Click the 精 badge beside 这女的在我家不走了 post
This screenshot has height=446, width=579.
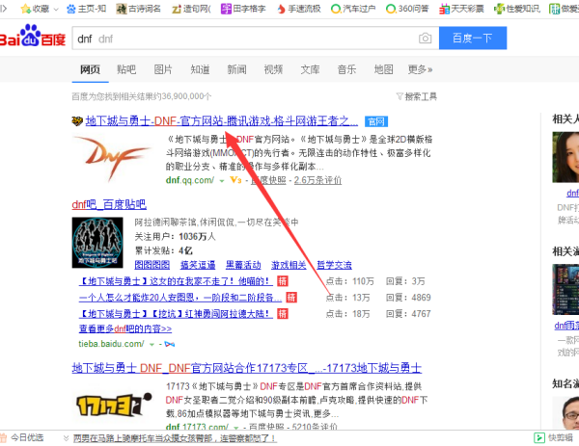283,281
